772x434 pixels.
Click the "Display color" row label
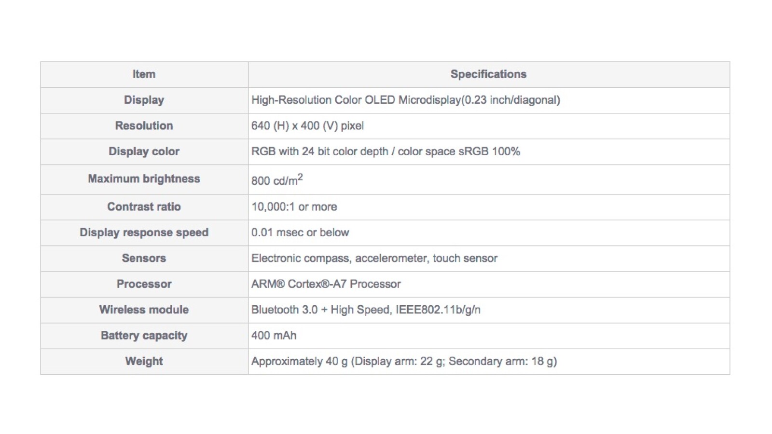144,151
